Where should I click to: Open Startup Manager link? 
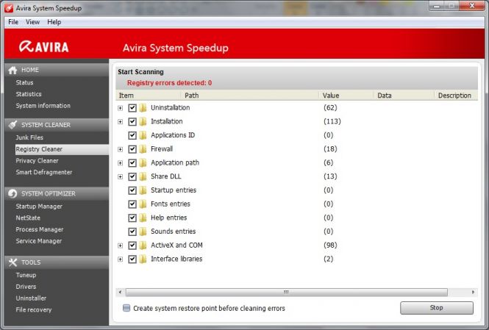click(x=39, y=207)
